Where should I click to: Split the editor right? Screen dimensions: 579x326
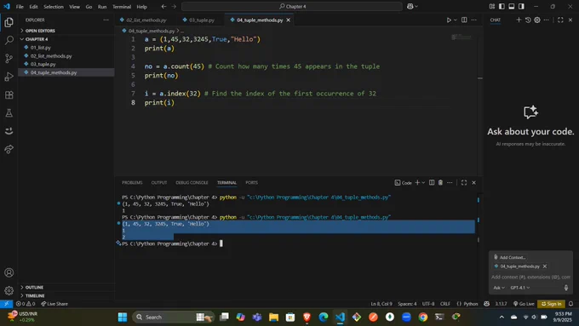tap(464, 20)
